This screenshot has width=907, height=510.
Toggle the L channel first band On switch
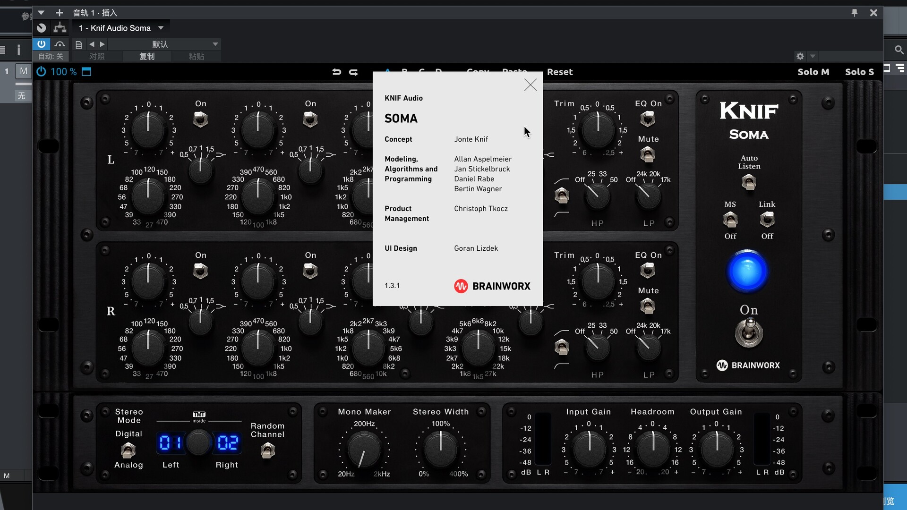tap(200, 119)
